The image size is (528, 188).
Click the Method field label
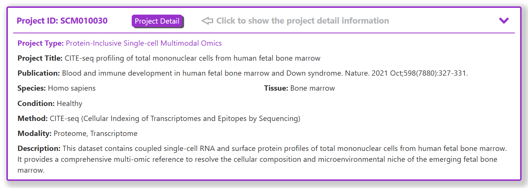click(33, 119)
